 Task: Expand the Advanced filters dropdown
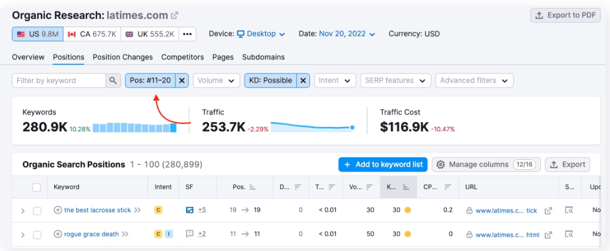[x=474, y=81]
